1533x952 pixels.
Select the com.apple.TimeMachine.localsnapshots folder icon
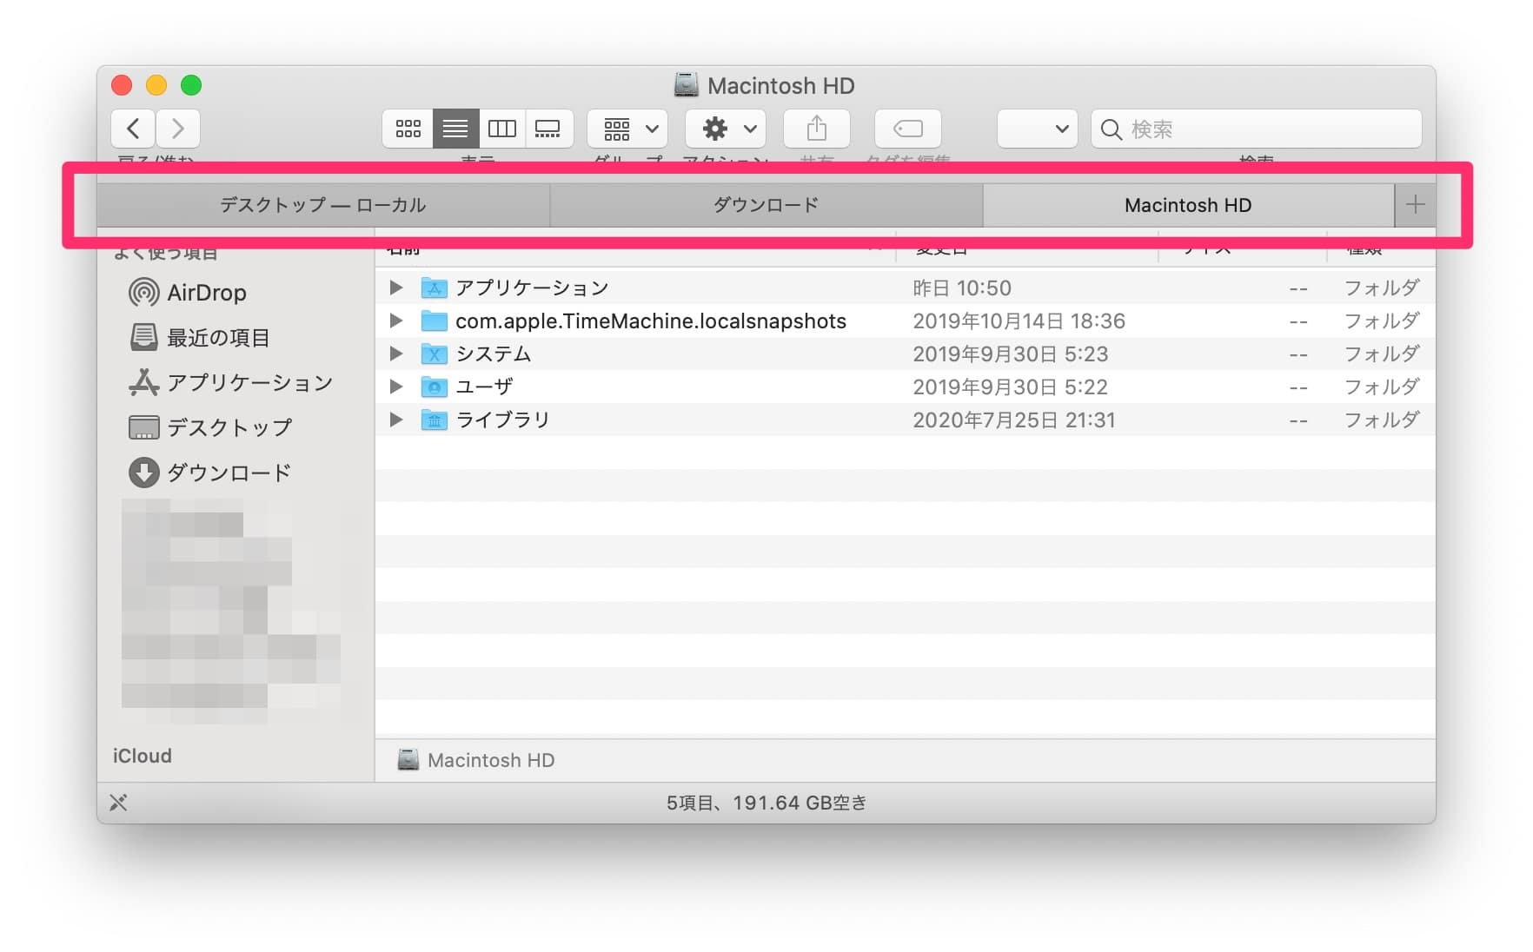point(434,321)
